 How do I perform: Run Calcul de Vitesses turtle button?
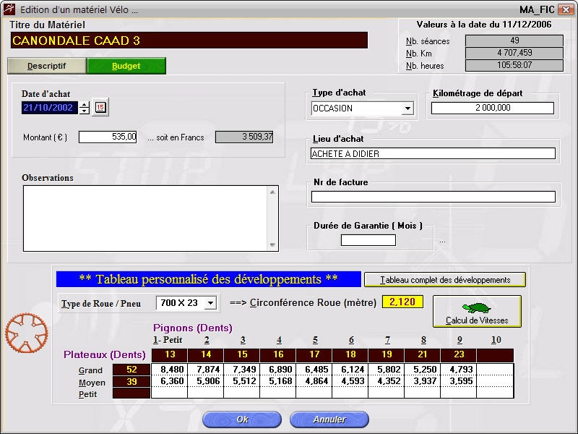point(477,312)
